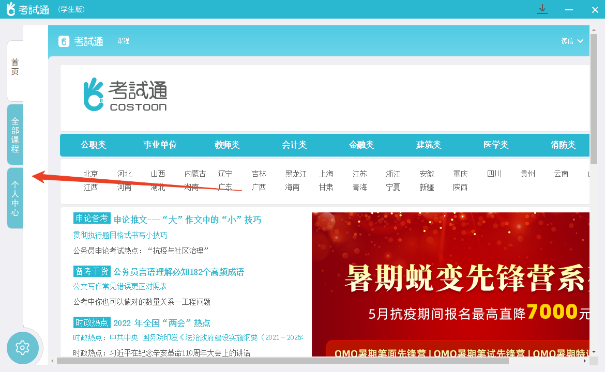Select the 教师类 category
Viewport: 605px width, 372px height.
pyautogui.click(x=228, y=145)
